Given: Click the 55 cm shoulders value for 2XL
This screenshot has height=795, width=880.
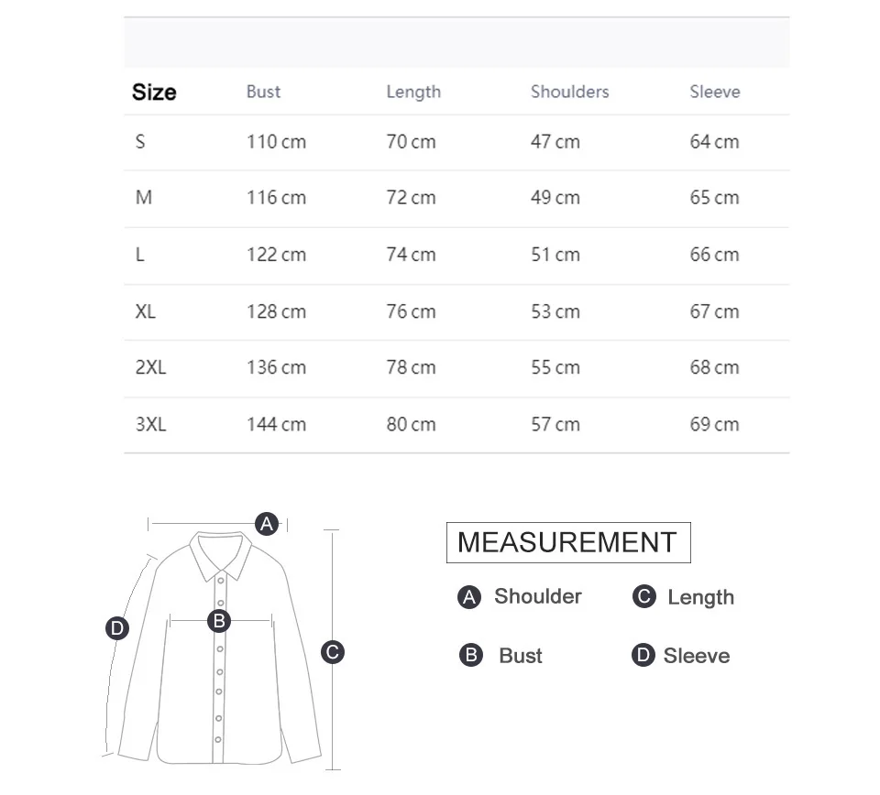Looking at the screenshot, I should coord(555,367).
